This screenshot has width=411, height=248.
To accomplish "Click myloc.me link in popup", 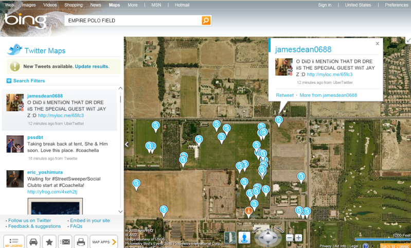I will [330, 75].
